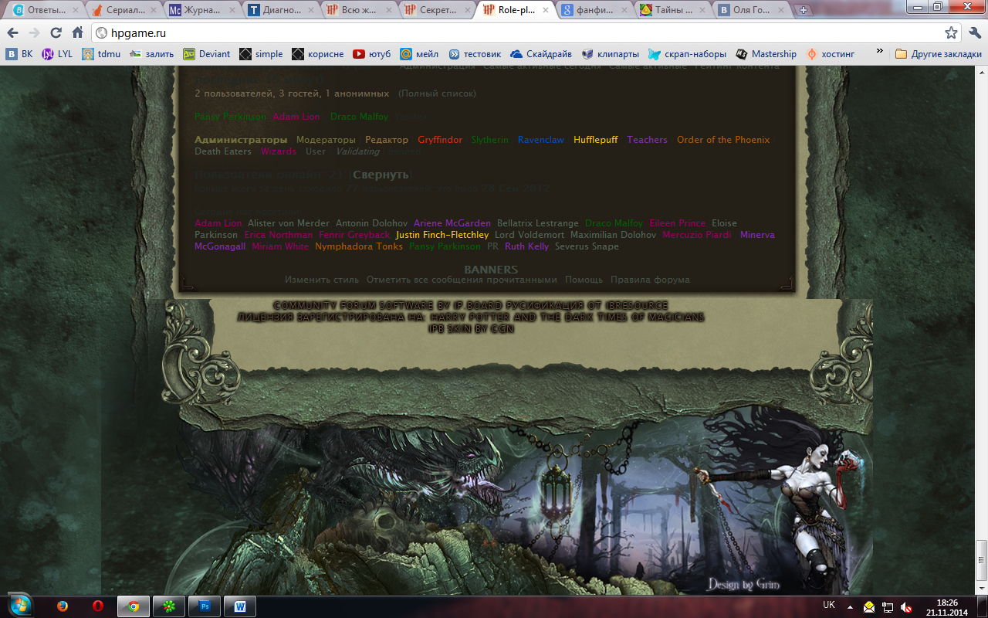Open the залить bookmark

tap(152, 54)
